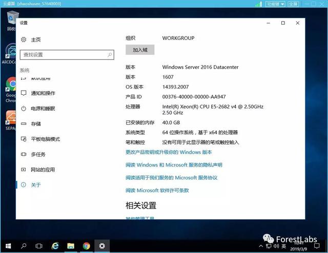Click into the 查找设置 search field
Image resolution: width=328 pixels, height=253 pixels.
[67, 55]
